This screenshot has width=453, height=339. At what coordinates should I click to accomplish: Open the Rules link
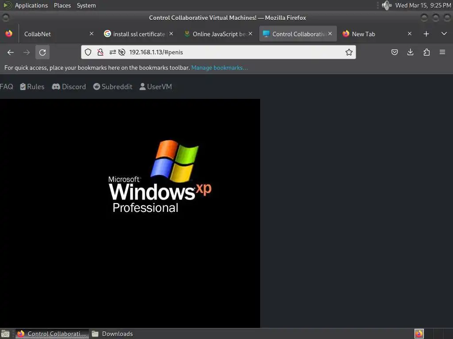coord(32,87)
